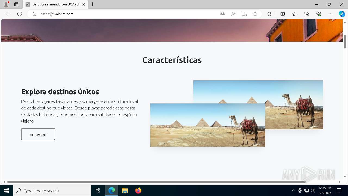Open the translate page icon
The height and width of the screenshot is (196, 348).
[222, 14]
